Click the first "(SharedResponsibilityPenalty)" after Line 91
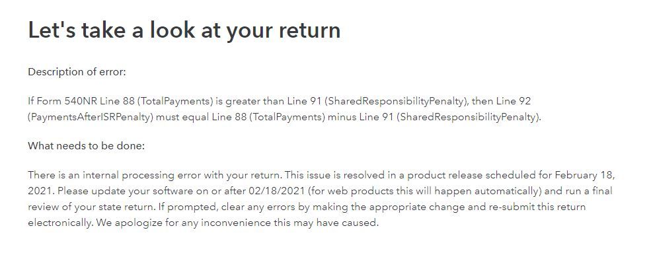 pyautogui.click(x=395, y=101)
